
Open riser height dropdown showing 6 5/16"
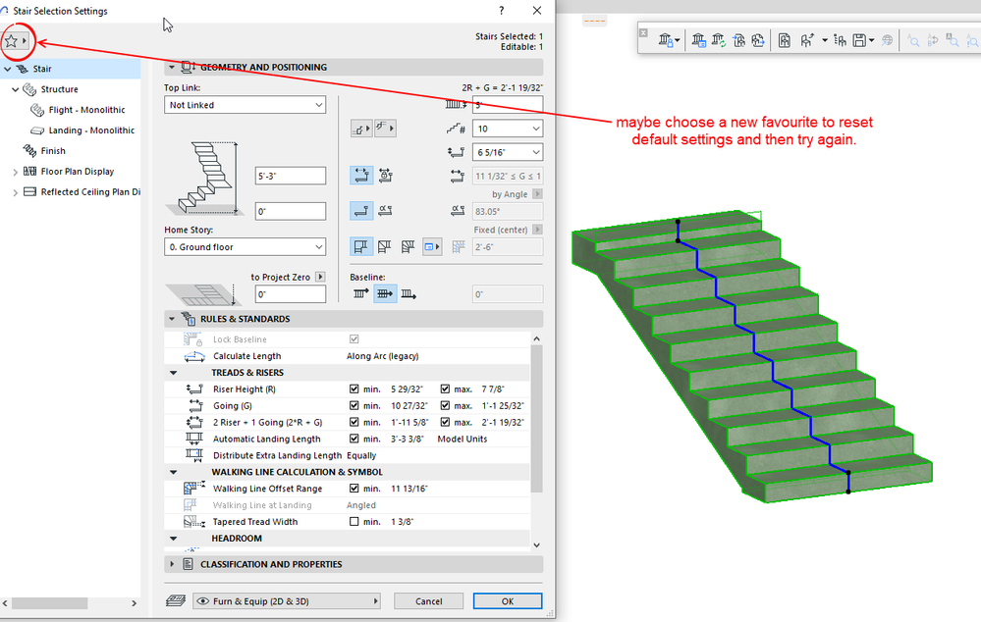(x=508, y=152)
